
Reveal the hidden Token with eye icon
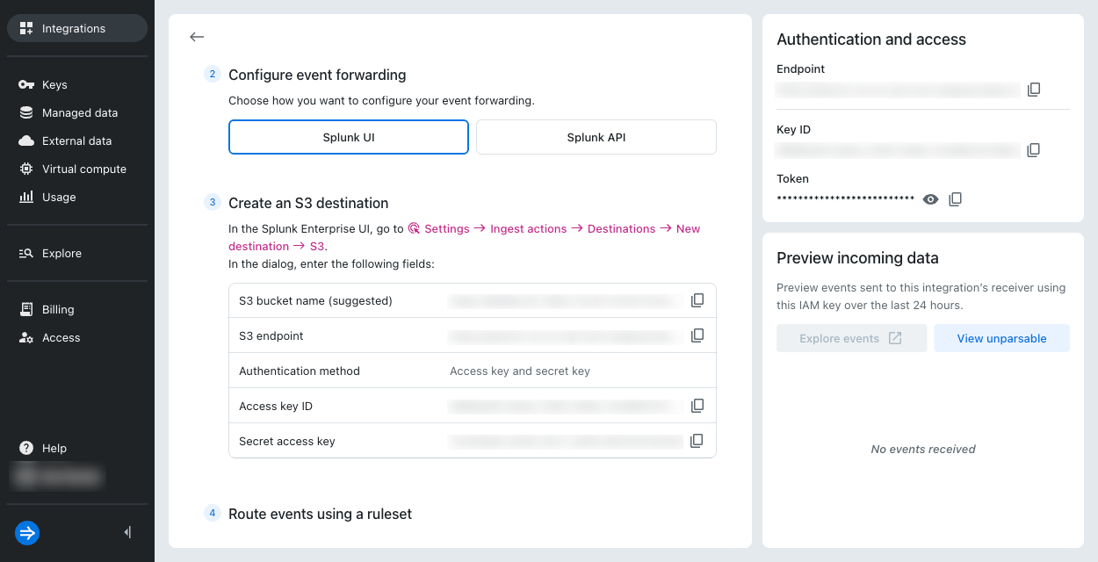(931, 199)
